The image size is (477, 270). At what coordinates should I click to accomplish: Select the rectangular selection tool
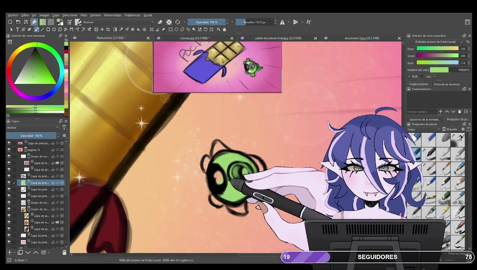pos(171,29)
